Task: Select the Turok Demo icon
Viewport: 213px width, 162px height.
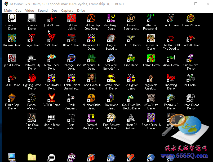Action: point(171,18)
